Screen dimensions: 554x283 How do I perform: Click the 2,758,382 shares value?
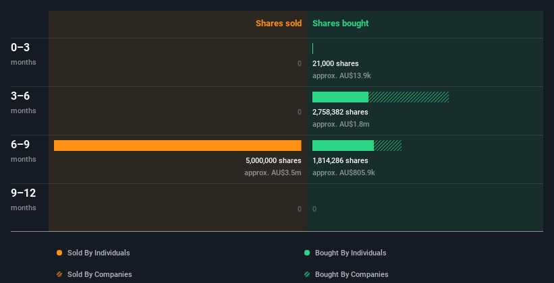(x=340, y=112)
